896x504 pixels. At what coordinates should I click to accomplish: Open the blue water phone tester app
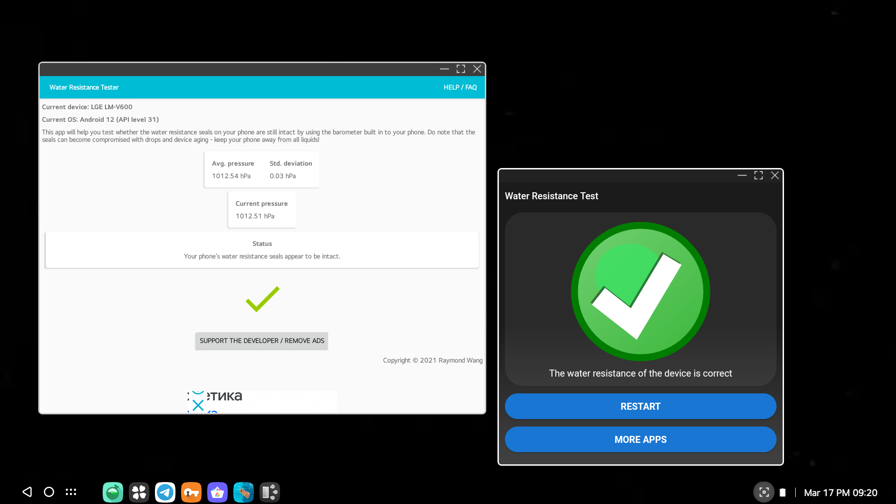coord(244,492)
